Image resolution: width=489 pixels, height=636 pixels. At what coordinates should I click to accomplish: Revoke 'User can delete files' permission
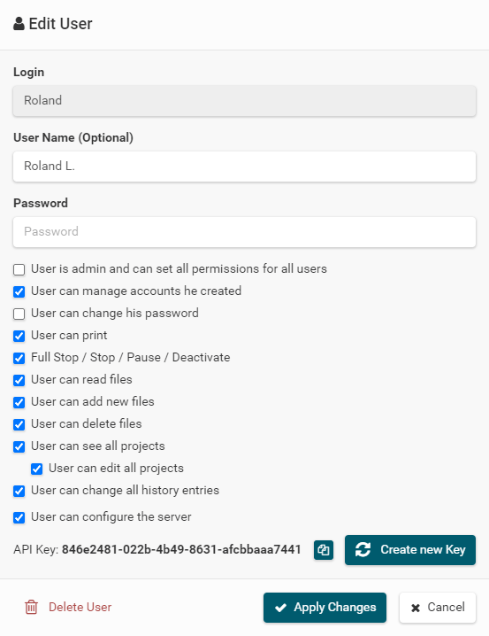pyautogui.click(x=19, y=424)
